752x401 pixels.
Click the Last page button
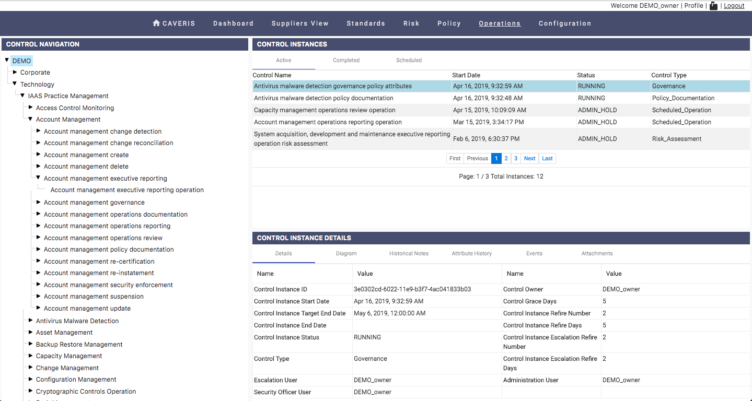coord(547,158)
